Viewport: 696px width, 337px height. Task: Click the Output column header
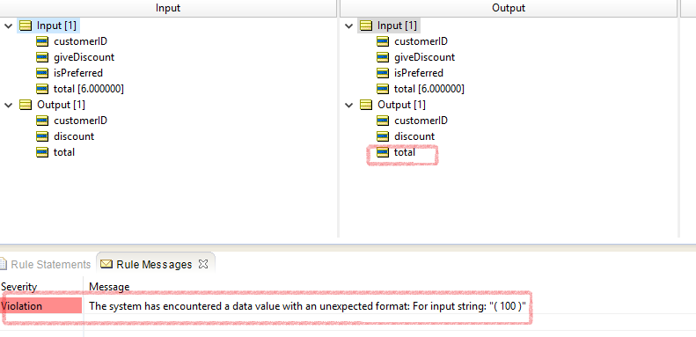pos(509,8)
